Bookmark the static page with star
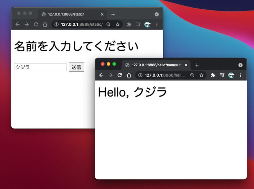The height and width of the screenshot is (189, 254). coord(117,24)
